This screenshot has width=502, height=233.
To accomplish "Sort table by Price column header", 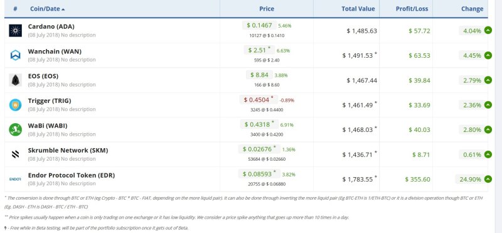I will [x=267, y=9].
